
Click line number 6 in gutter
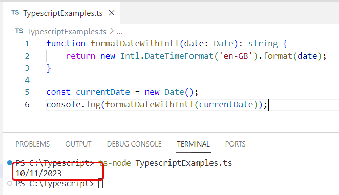[x=27, y=105]
